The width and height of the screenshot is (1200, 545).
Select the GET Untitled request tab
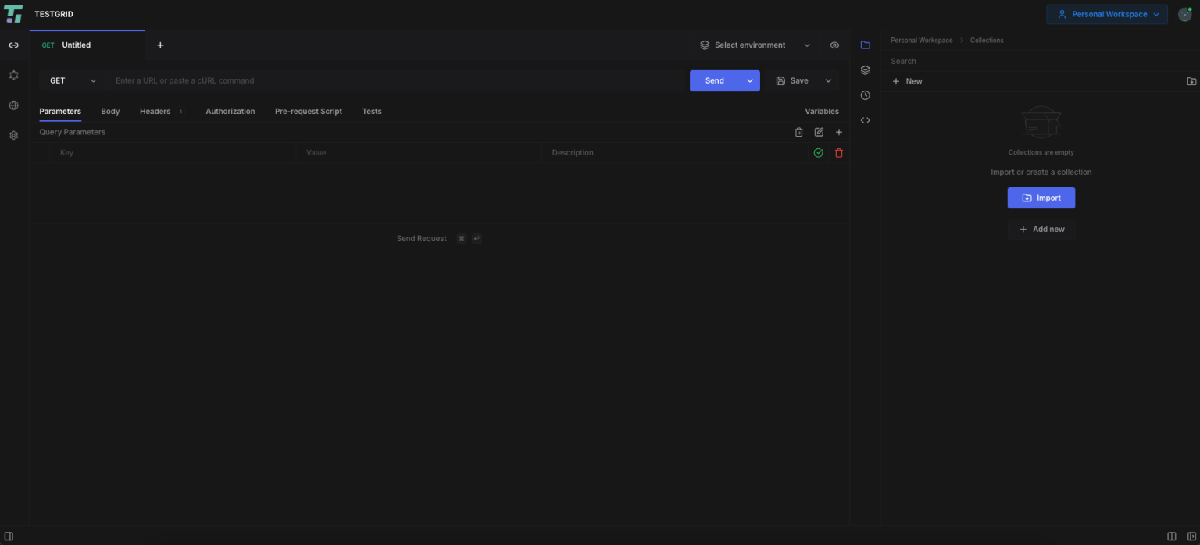[87, 45]
